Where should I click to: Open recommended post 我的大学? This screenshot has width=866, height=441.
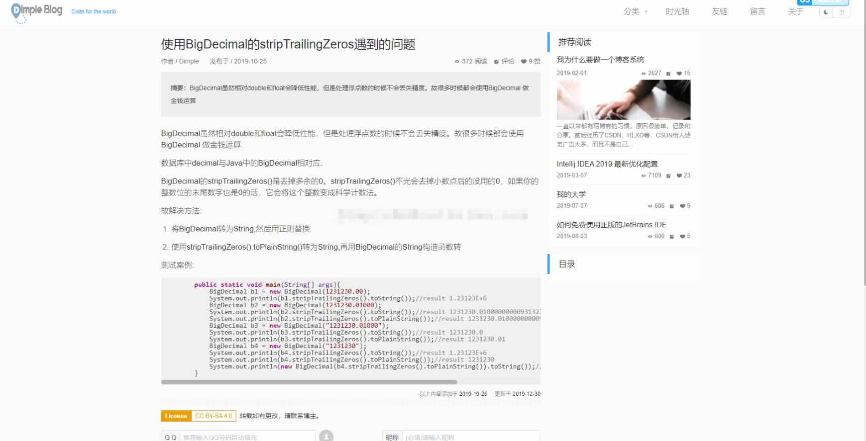pyautogui.click(x=571, y=194)
